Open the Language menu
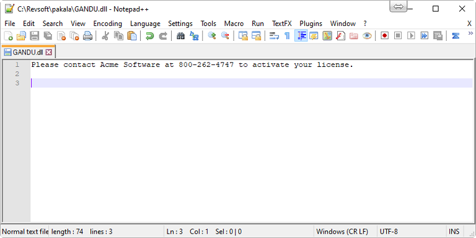The width and height of the screenshot is (476, 238). point(145,24)
